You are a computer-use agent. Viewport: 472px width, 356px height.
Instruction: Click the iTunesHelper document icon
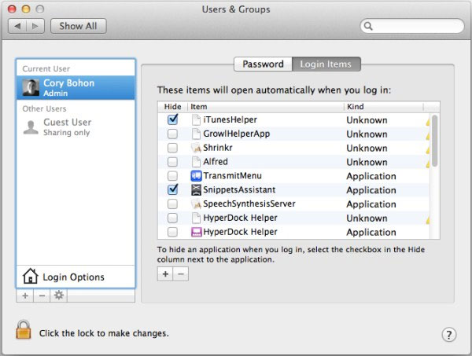(x=196, y=119)
